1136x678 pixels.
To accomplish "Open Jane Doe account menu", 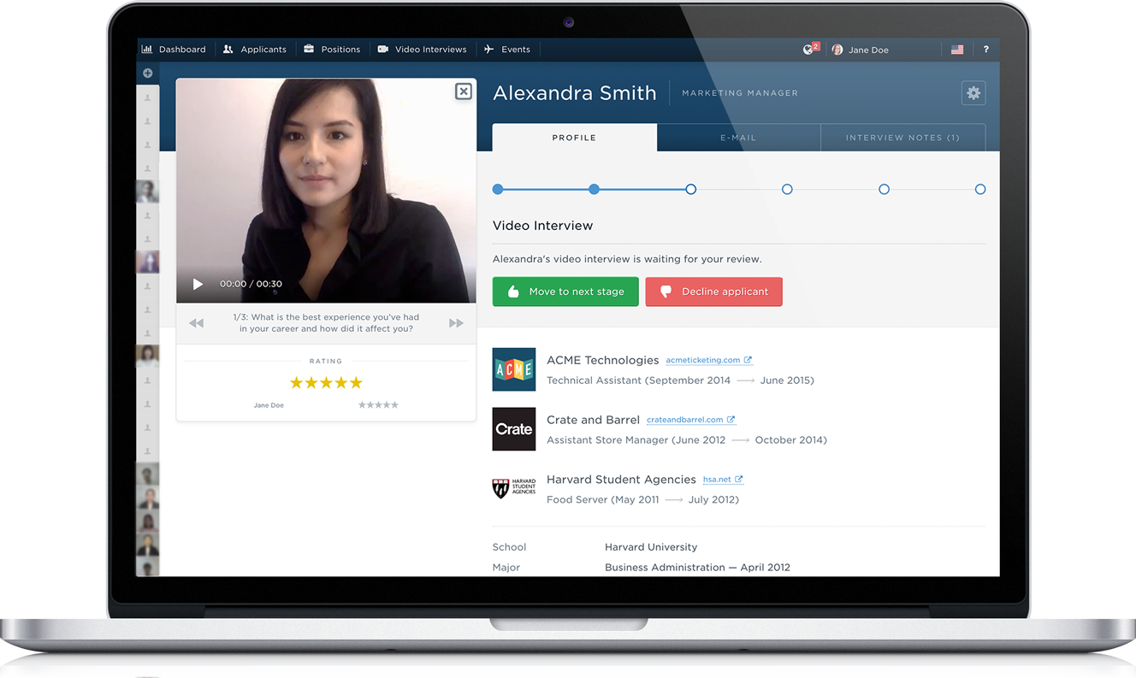I will click(861, 50).
